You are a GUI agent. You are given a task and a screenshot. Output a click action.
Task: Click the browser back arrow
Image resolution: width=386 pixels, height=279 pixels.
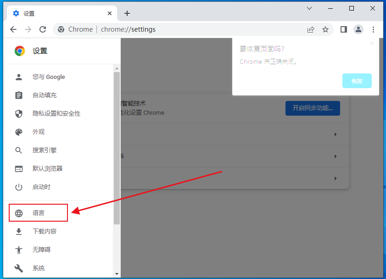[x=13, y=29]
